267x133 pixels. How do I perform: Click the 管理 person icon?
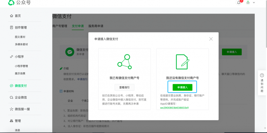(12, 121)
